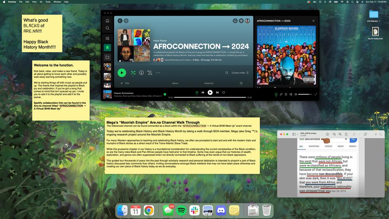Viewport: 389px width, 219px height.
Task: Open Spotify from the Dock
Action: click(x=181, y=210)
